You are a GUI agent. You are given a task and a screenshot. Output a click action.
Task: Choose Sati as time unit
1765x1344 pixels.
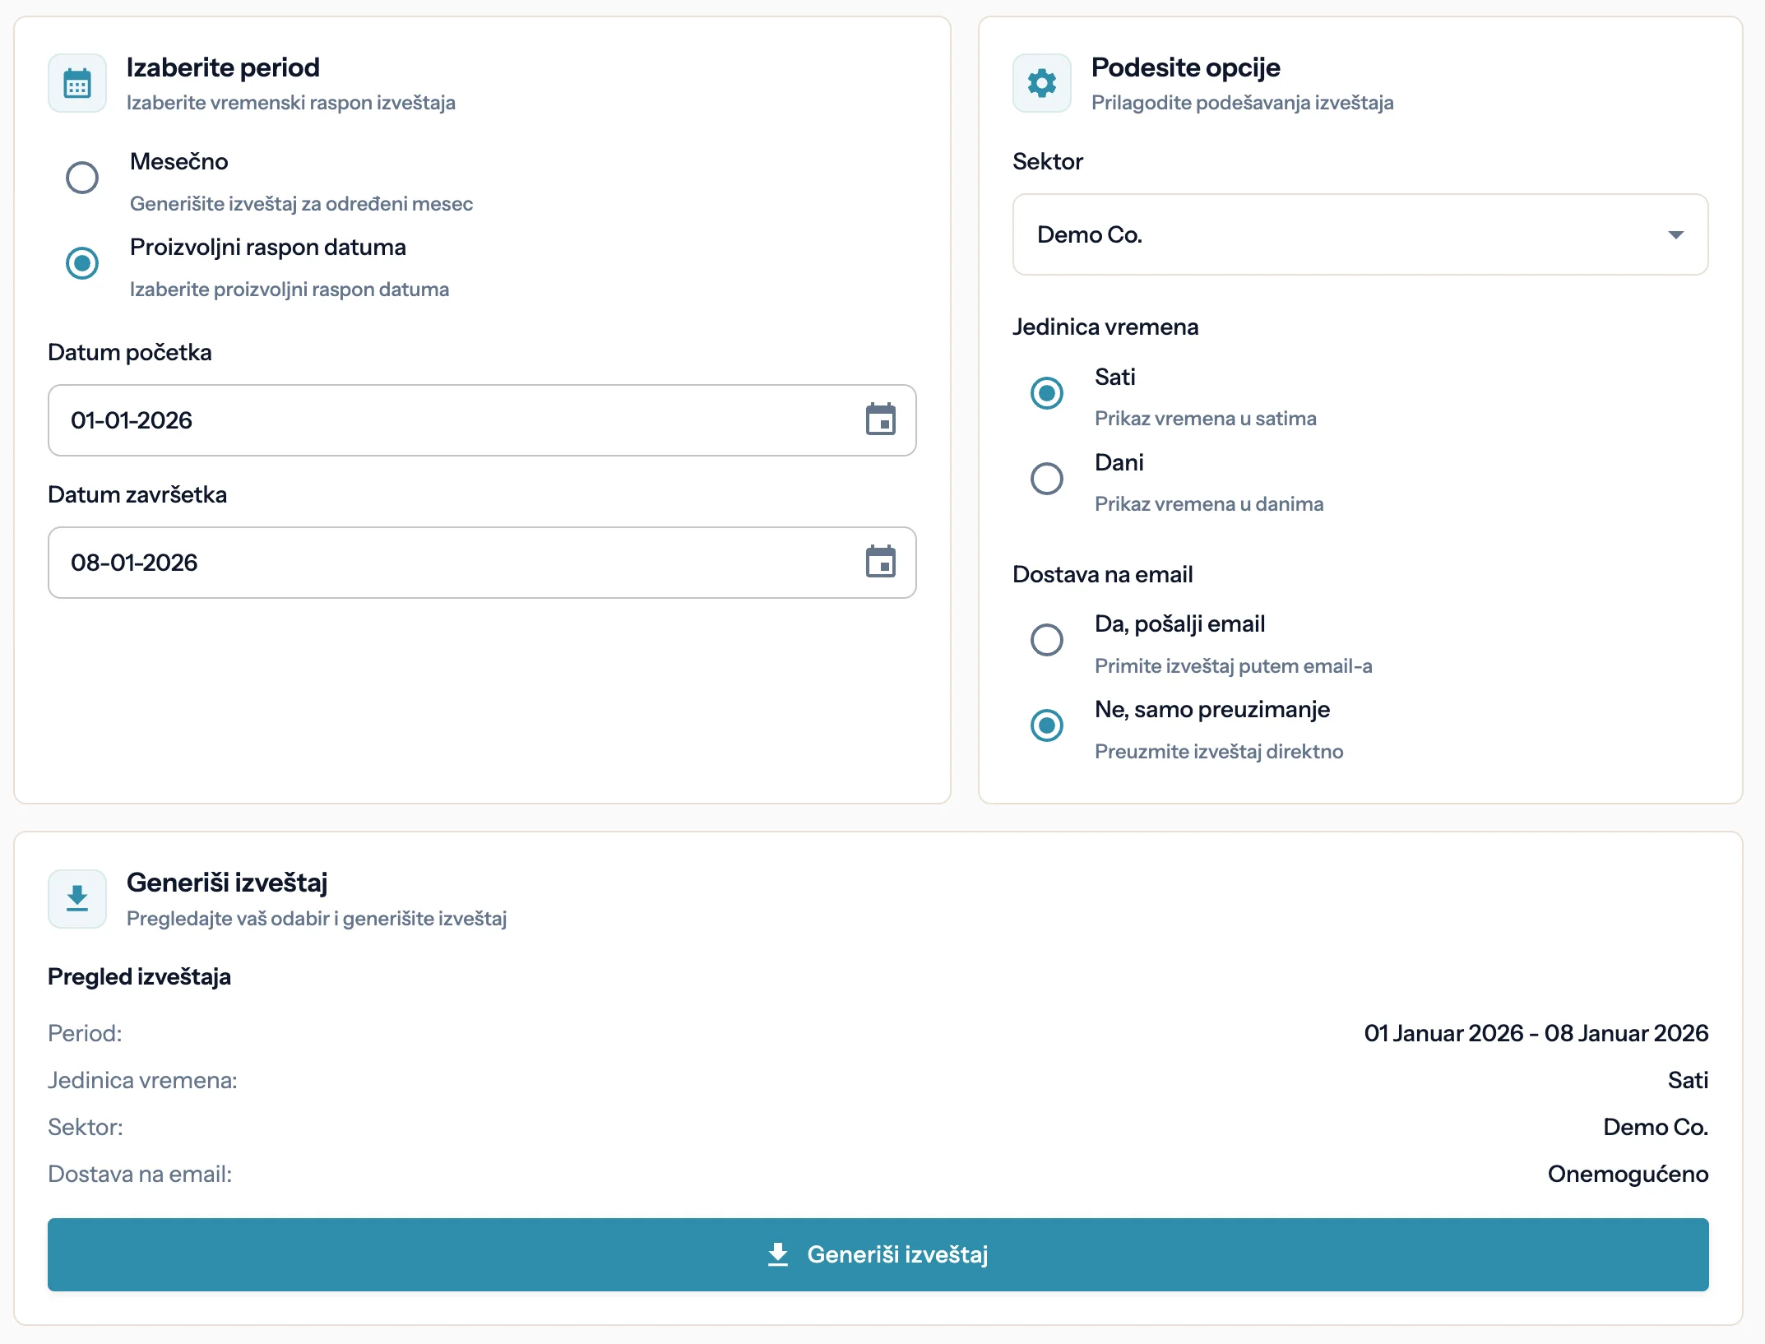[1046, 393]
